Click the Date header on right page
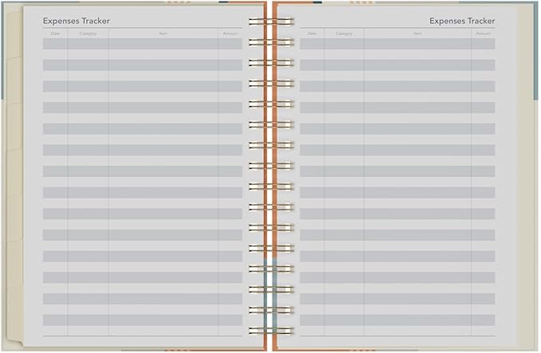The width and height of the screenshot is (541, 353). pyautogui.click(x=312, y=34)
